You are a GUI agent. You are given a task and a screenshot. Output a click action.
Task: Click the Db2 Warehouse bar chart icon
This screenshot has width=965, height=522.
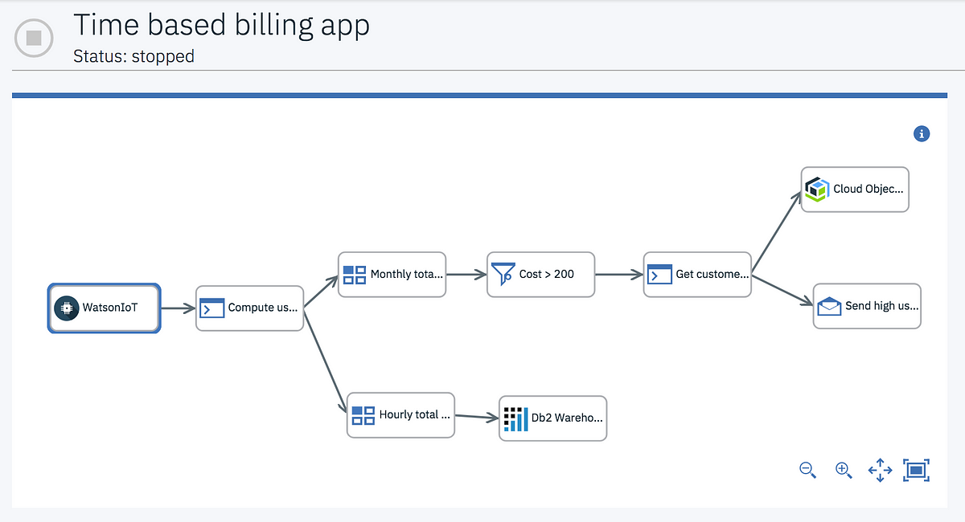(x=515, y=418)
